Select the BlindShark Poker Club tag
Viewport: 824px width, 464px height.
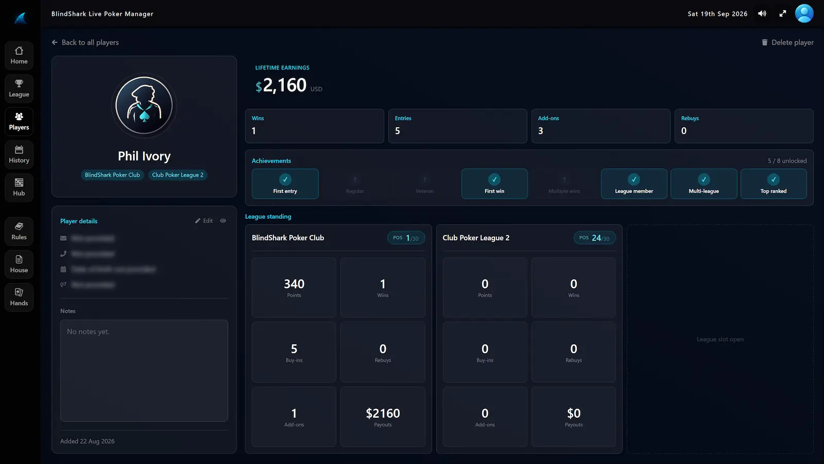(x=112, y=175)
